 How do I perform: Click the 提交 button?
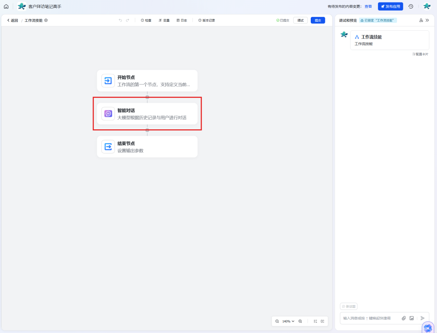(318, 20)
